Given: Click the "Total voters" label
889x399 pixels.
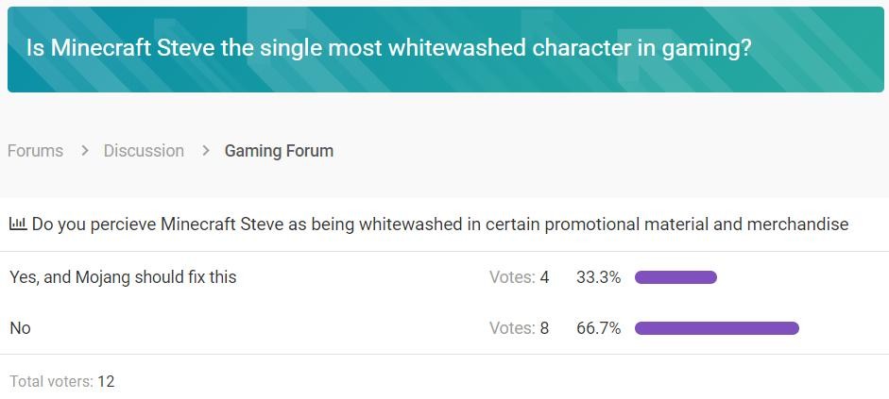Looking at the screenshot, I should tap(51, 382).
